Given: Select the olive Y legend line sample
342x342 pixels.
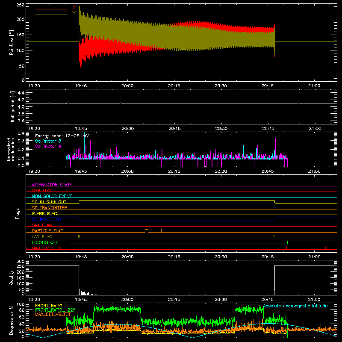Looking at the screenshot, I should (51, 15).
